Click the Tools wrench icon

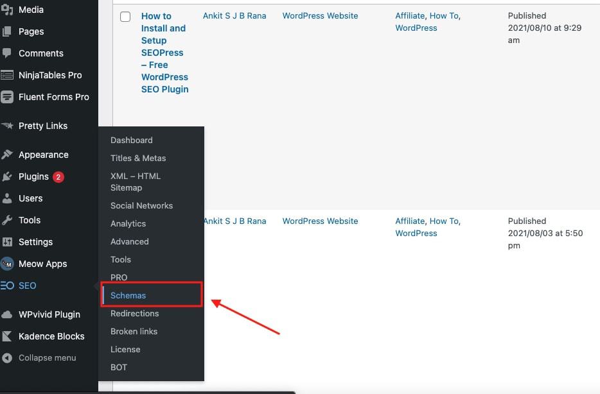point(7,220)
